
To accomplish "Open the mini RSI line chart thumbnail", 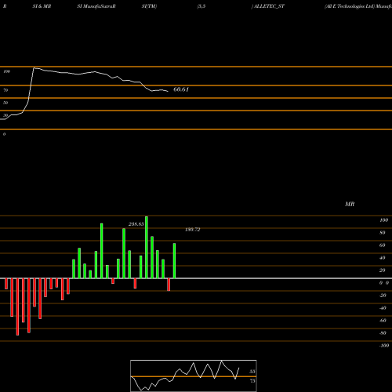I will pyautogui.click(x=194, y=376).
